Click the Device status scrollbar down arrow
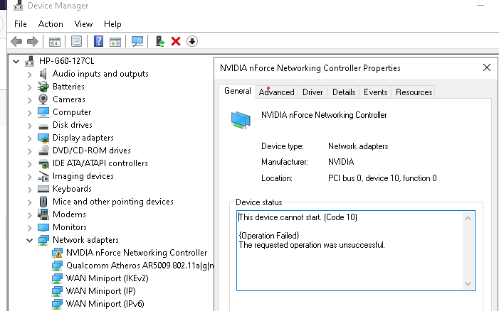Screen dimensions: 499x311 coord(468,284)
